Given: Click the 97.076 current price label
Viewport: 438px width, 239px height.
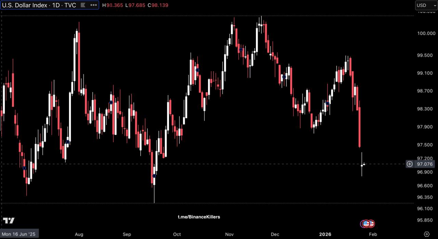Looking at the screenshot, I should pos(425,164).
